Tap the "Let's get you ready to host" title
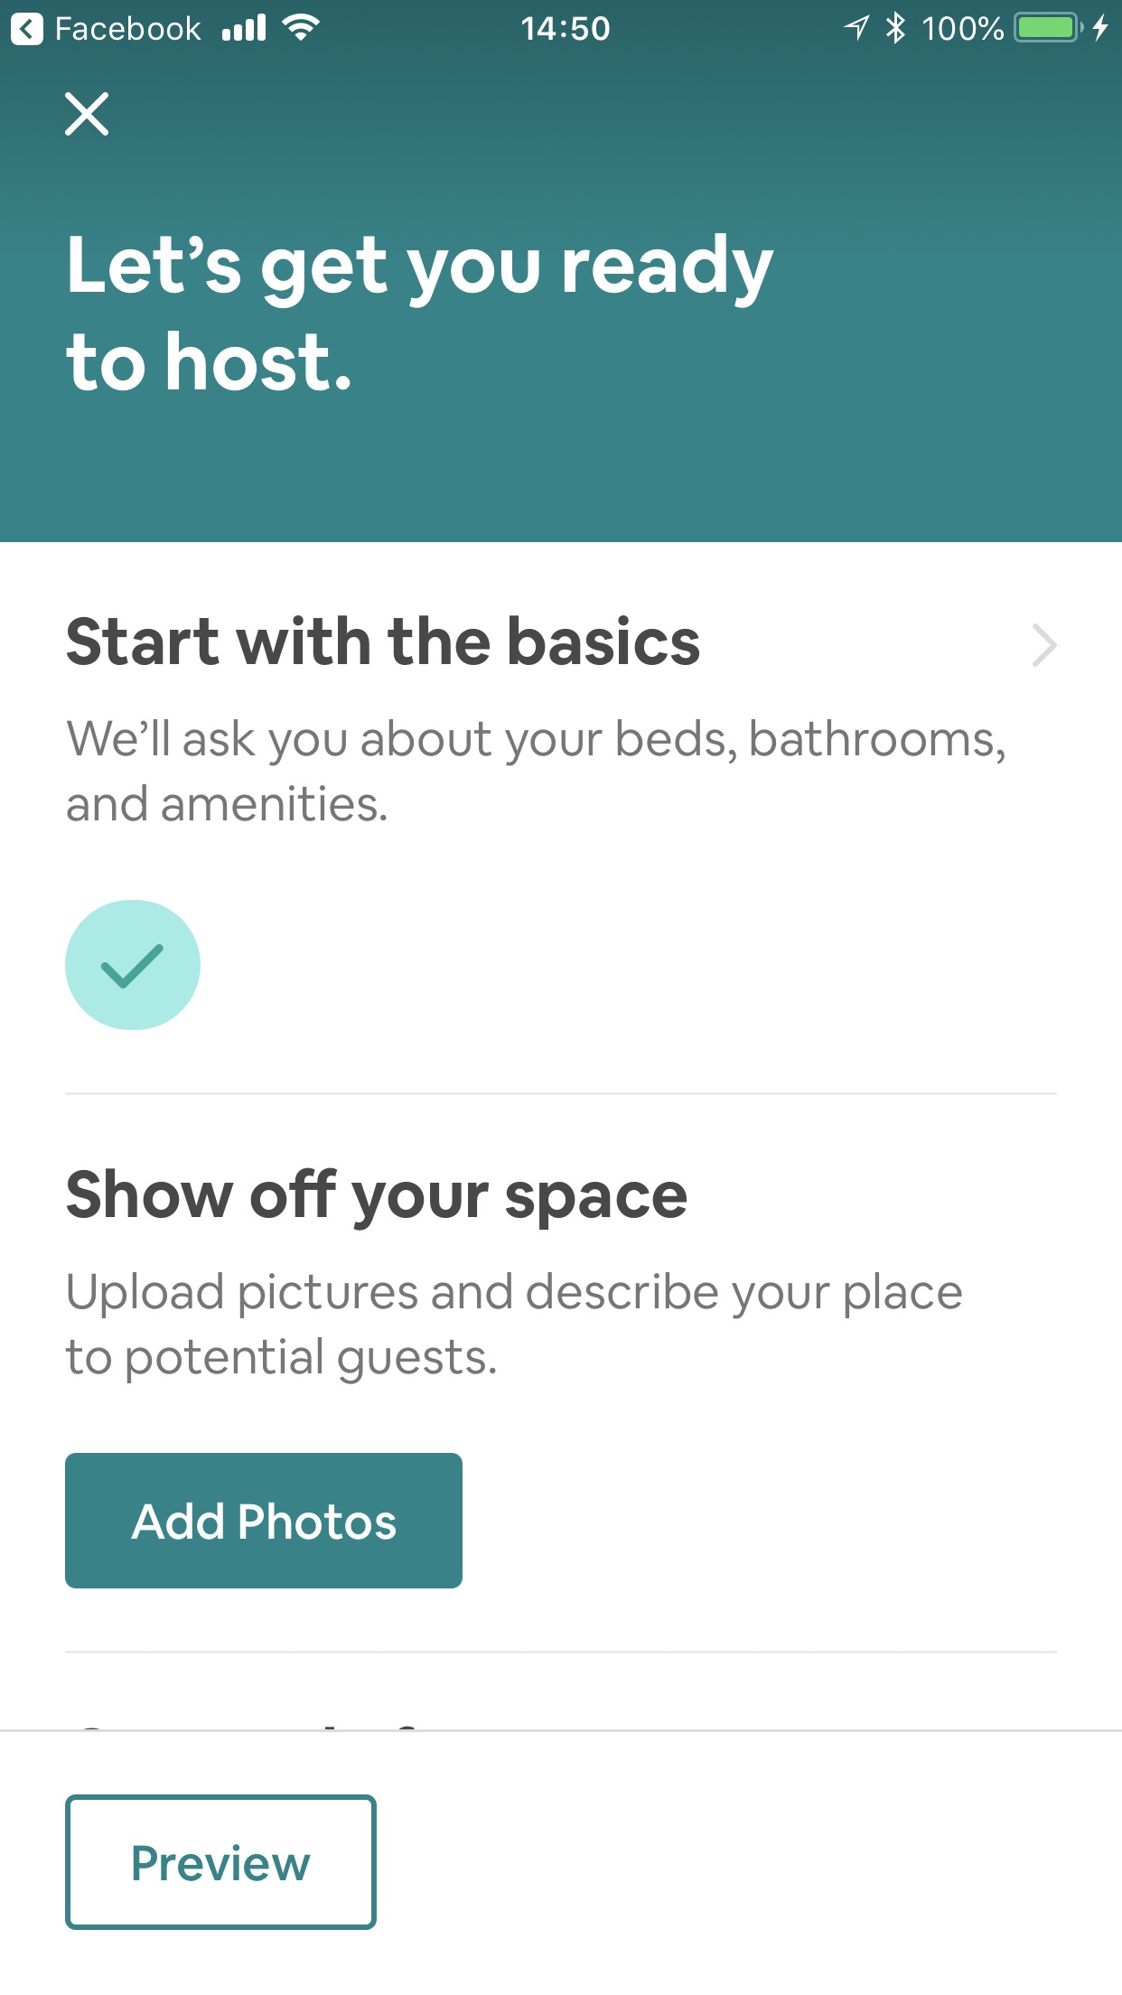 (419, 312)
